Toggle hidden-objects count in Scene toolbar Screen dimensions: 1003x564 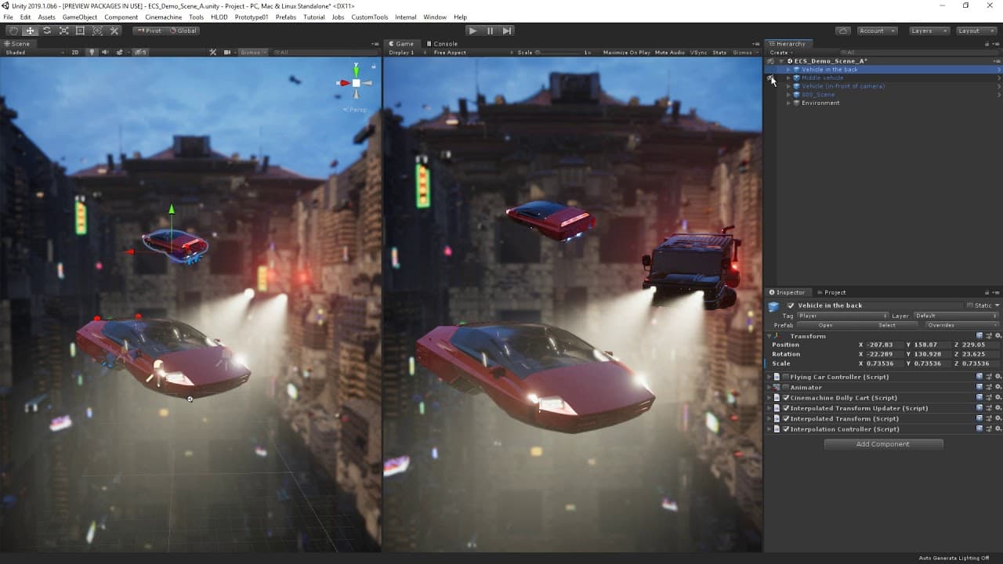(x=139, y=52)
